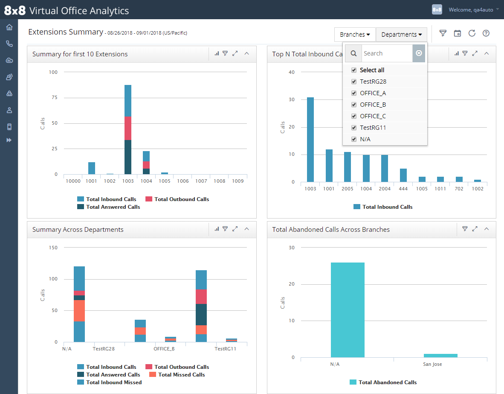Close the Departments dropdown
Screen dimensions: 504x394
(x=402, y=35)
